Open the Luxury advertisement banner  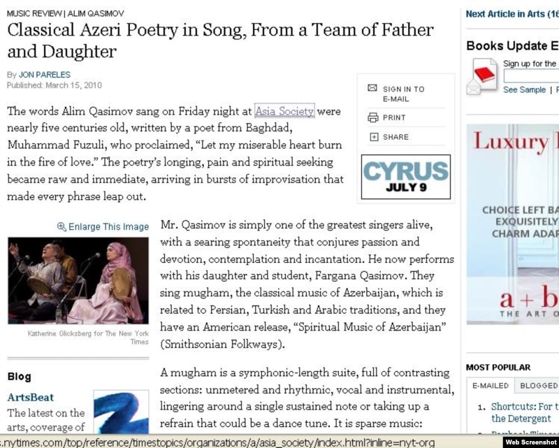click(x=513, y=224)
